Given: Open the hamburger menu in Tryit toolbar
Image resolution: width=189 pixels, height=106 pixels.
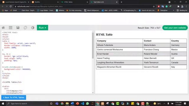Looking at the screenshot, I should pos(11,28).
